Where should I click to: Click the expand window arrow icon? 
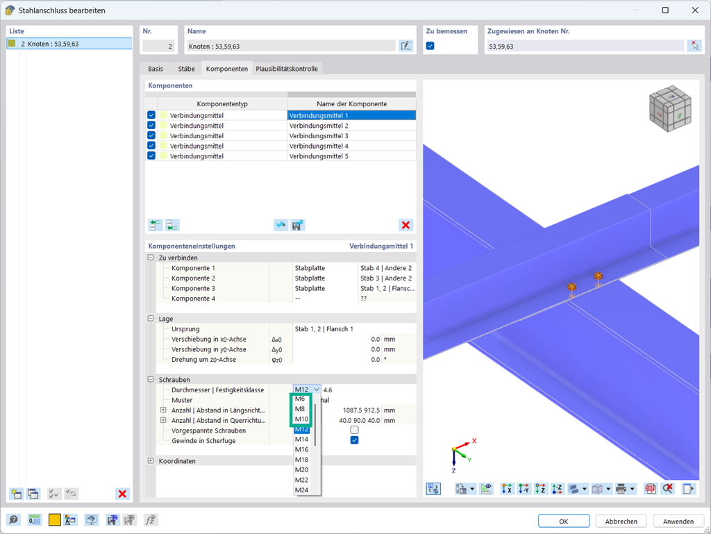[688, 489]
